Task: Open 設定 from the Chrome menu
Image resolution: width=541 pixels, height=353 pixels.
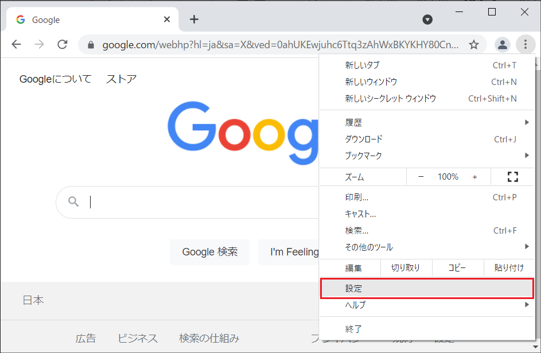Action: [427, 289]
